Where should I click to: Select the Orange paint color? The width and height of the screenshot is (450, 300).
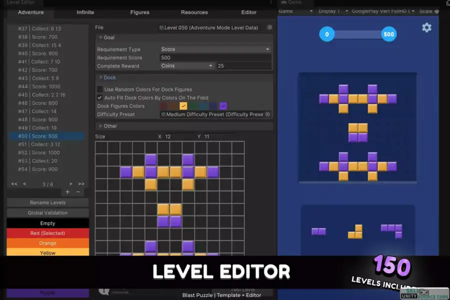pyautogui.click(x=47, y=243)
